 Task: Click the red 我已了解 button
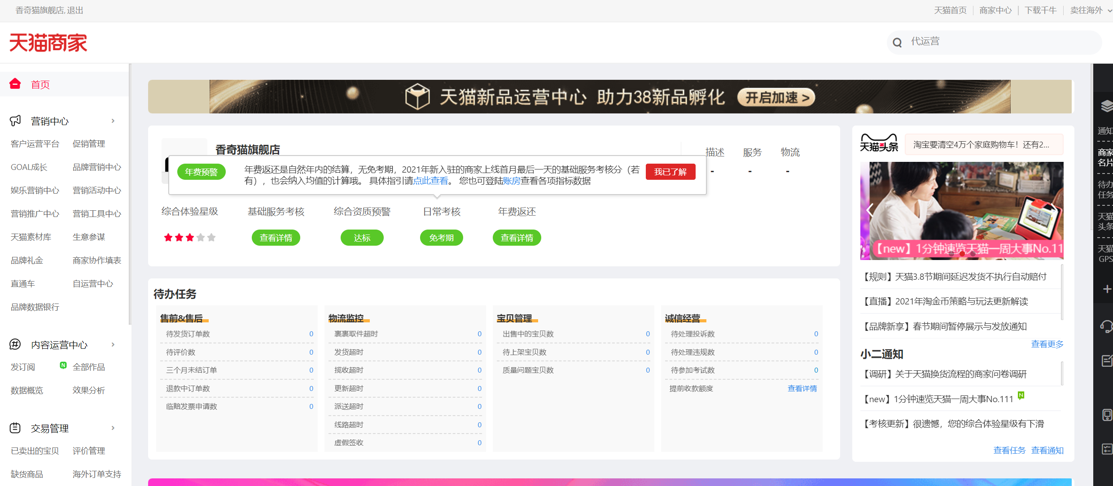[670, 172]
